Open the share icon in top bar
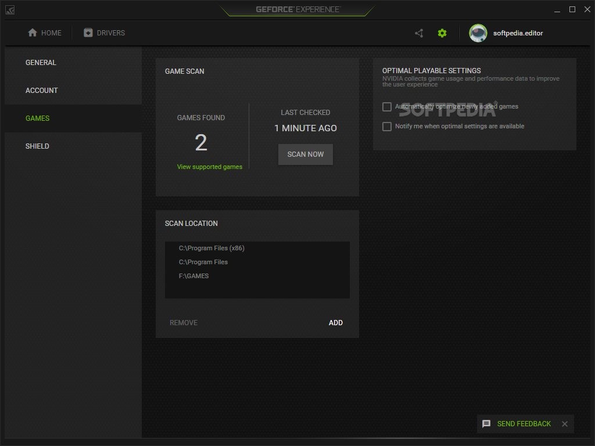This screenshot has width=595, height=446. (x=419, y=33)
